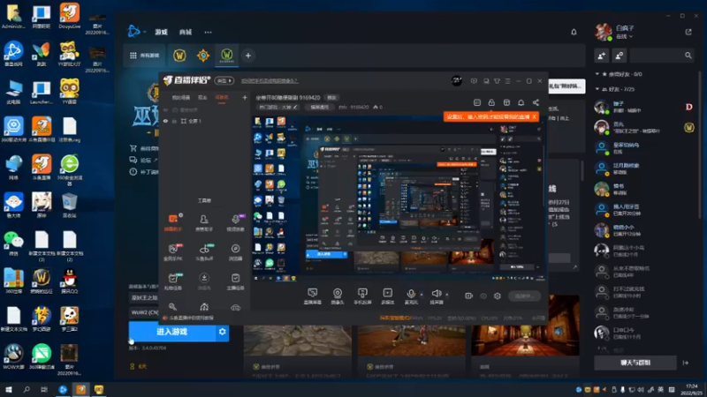707x397 pixels.
Task: Click the filter funnel icon in Douyu title bar
Action: pos(497,81)
